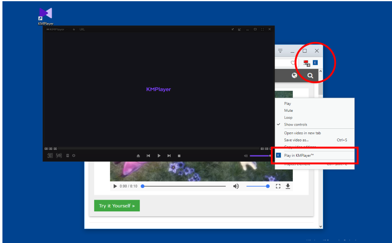Open the KMPlayer playlist panel

pyautogui.click(x=67, y=156)
